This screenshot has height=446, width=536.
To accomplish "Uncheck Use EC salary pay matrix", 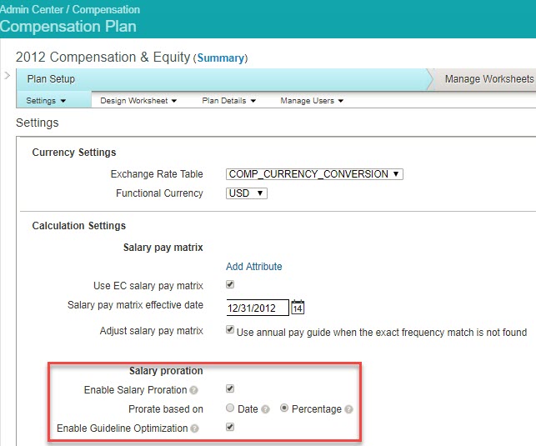I will (x=230, y=284).
